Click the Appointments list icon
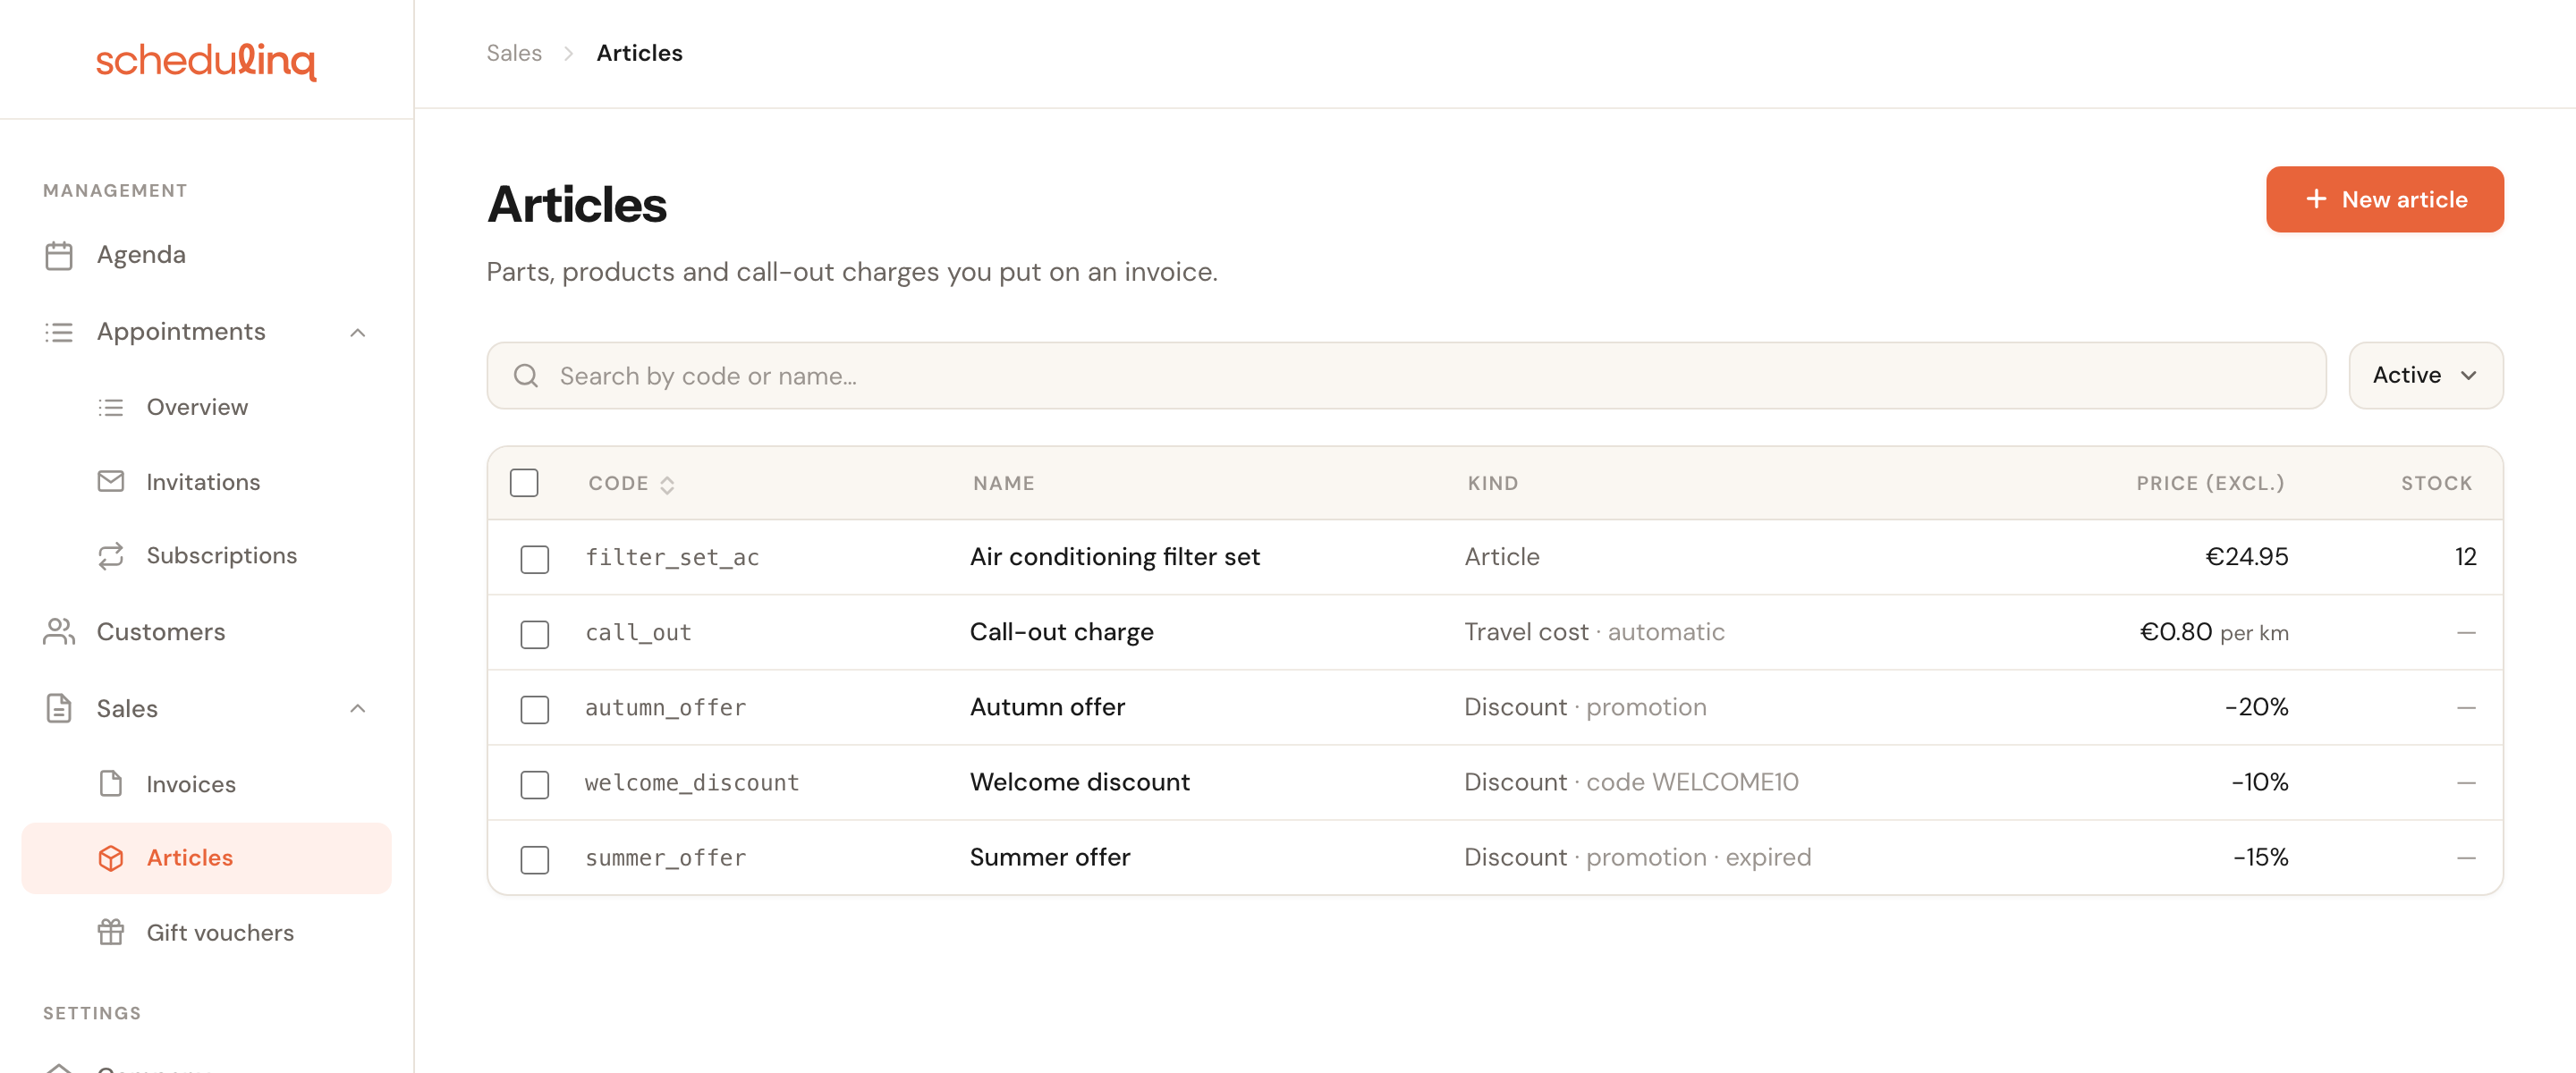The image size is (2576, 1073). coord(59,332)
